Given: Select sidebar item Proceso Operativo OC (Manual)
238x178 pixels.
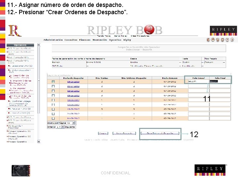Looking at the screenshot, I should pyautogui.click(x=19, y=137).
